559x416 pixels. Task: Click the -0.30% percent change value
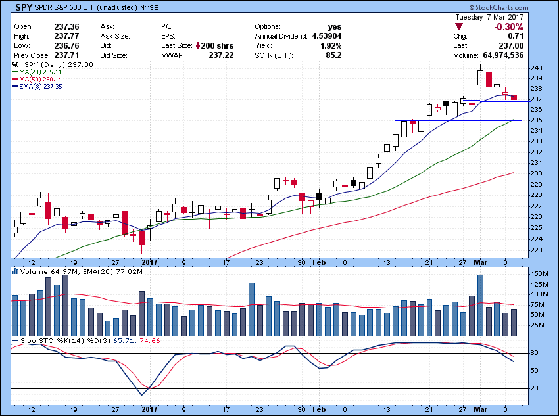click(509, 27)
